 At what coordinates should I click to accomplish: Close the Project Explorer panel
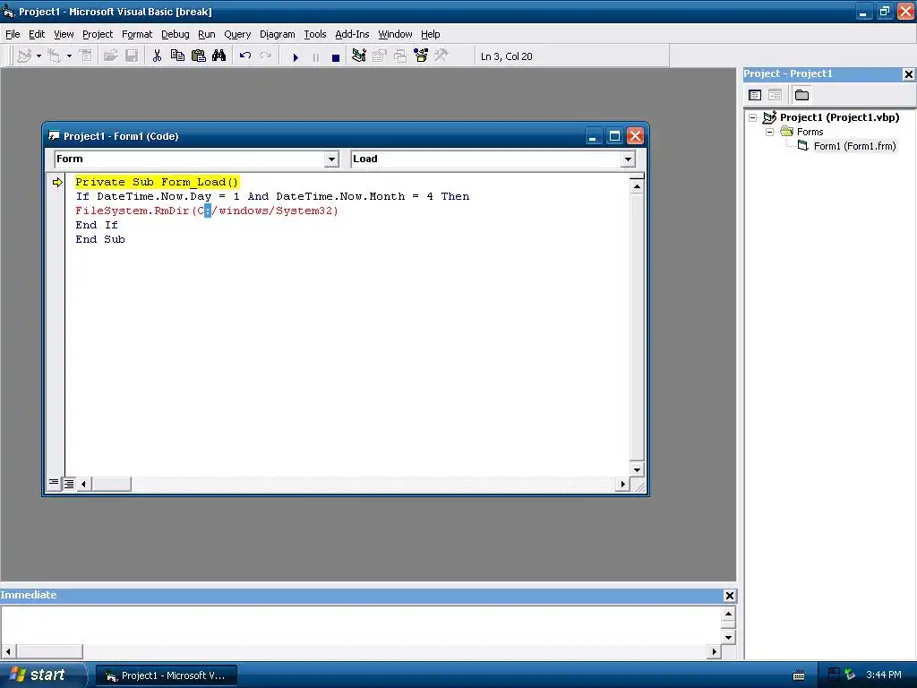click(x=908, y=74)
